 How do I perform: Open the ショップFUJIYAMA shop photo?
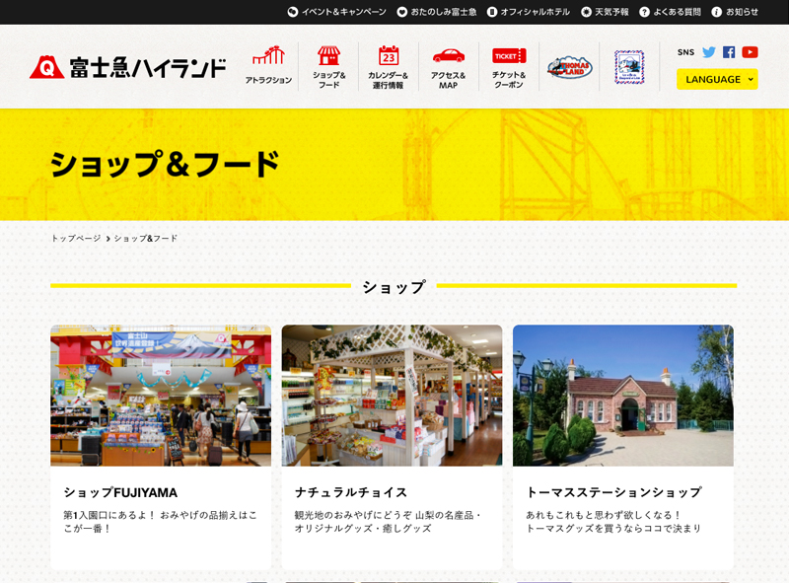coord(161,395)
